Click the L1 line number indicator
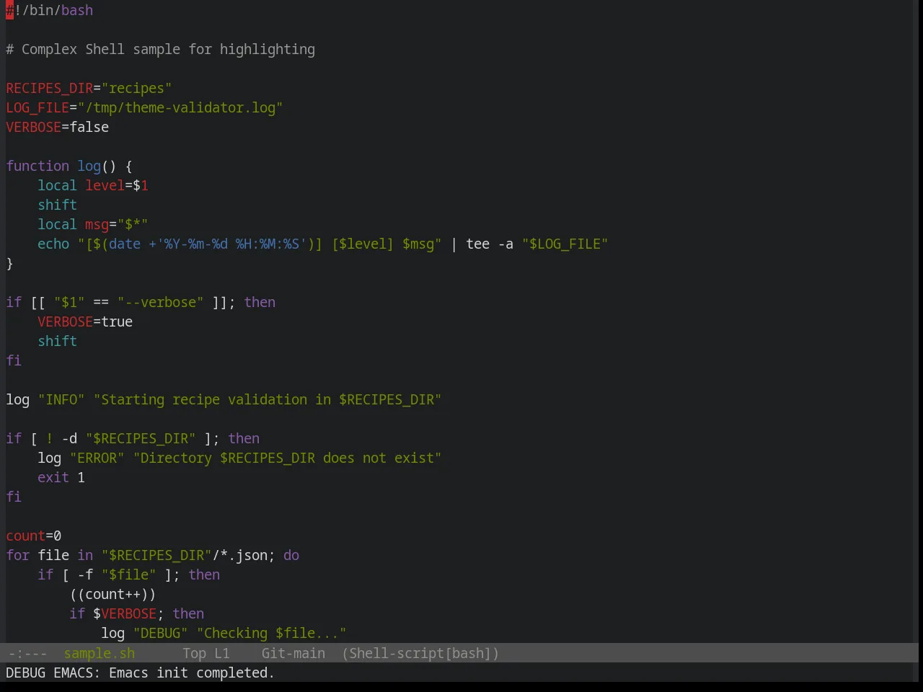The image size is (923, 692). pos(222,653)
